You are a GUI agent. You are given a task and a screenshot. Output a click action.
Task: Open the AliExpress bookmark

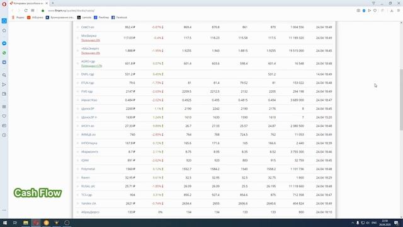[35, 18]
